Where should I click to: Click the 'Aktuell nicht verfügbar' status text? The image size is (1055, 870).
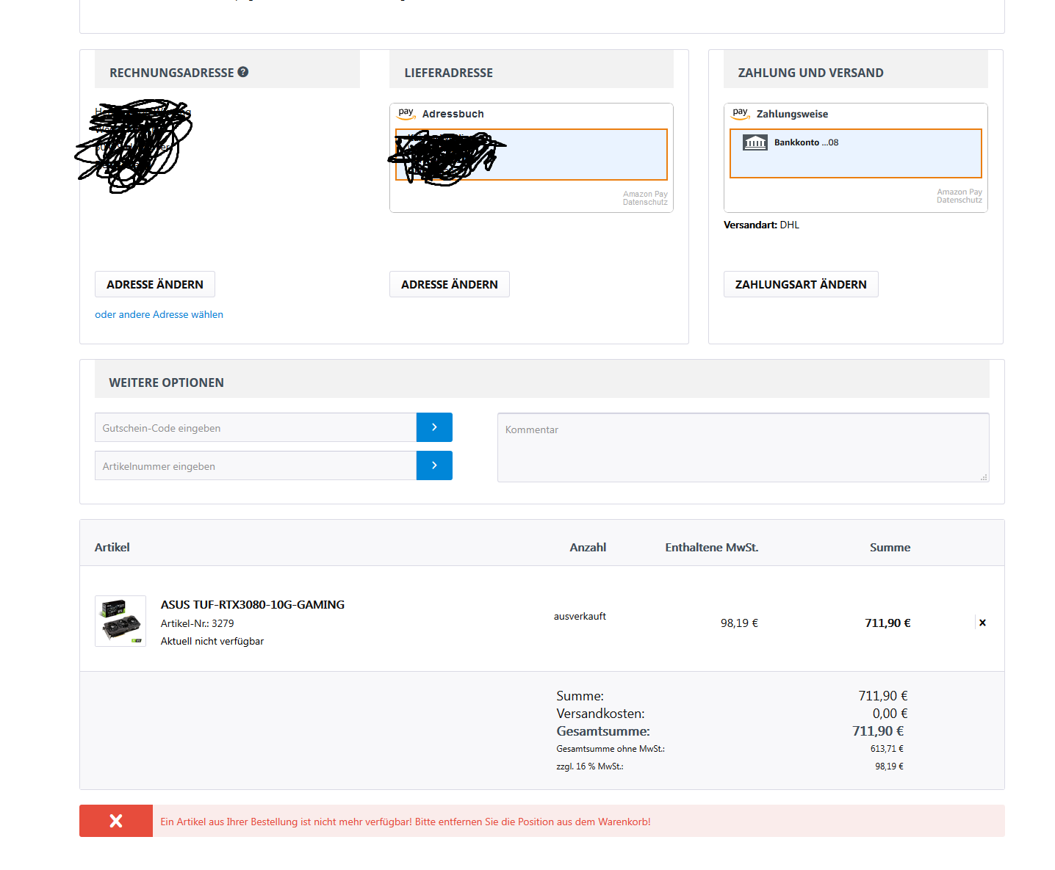pos(212,641)
